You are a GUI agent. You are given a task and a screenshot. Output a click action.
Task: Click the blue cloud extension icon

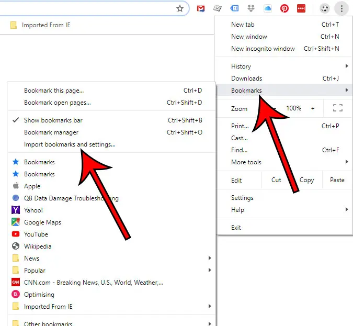point(268,8)
